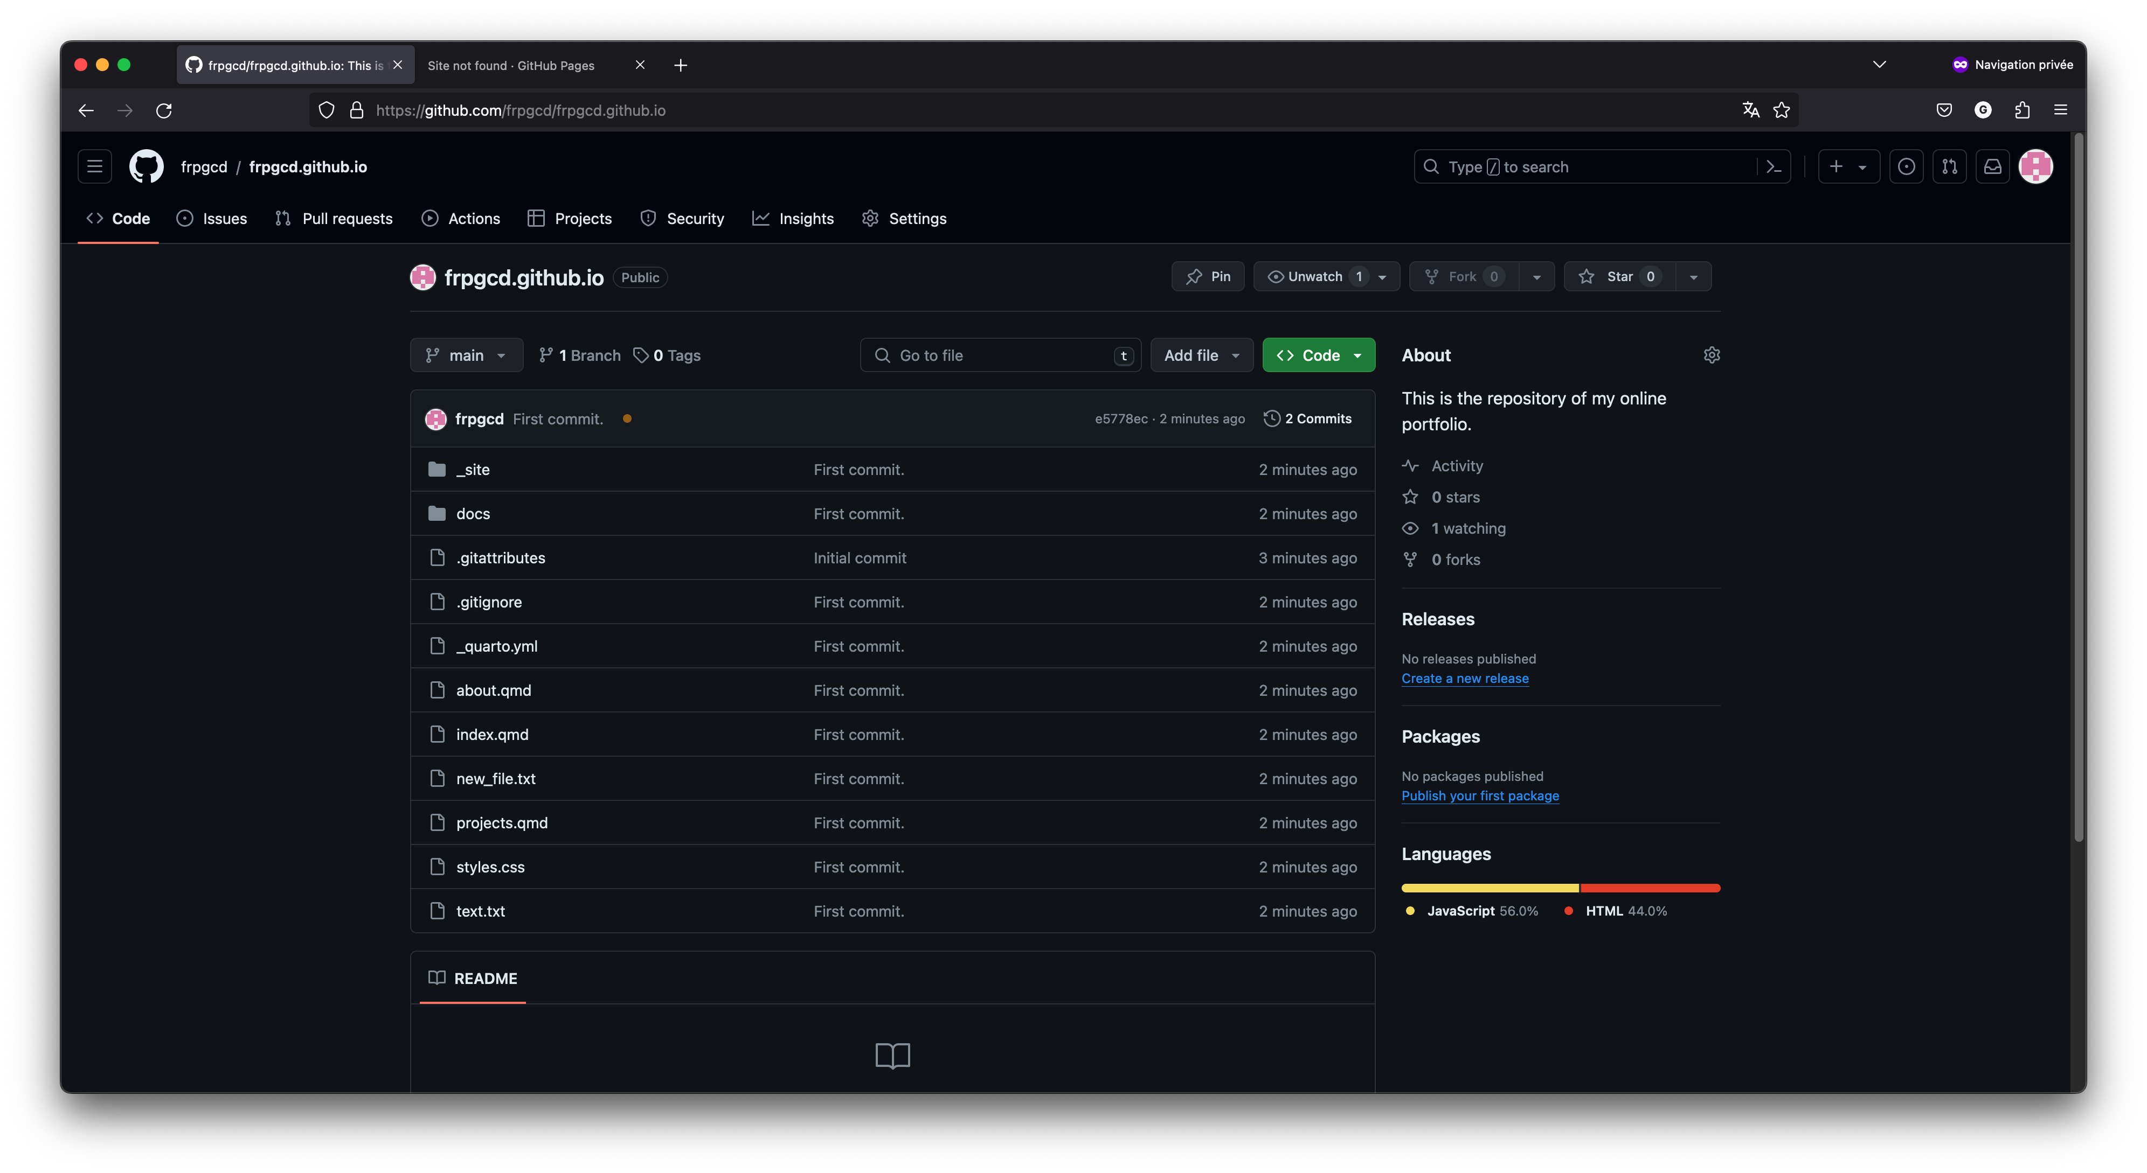Screen dimensions: 2147x1173
Task: Switch to the Issues tab
Action: 212,218
